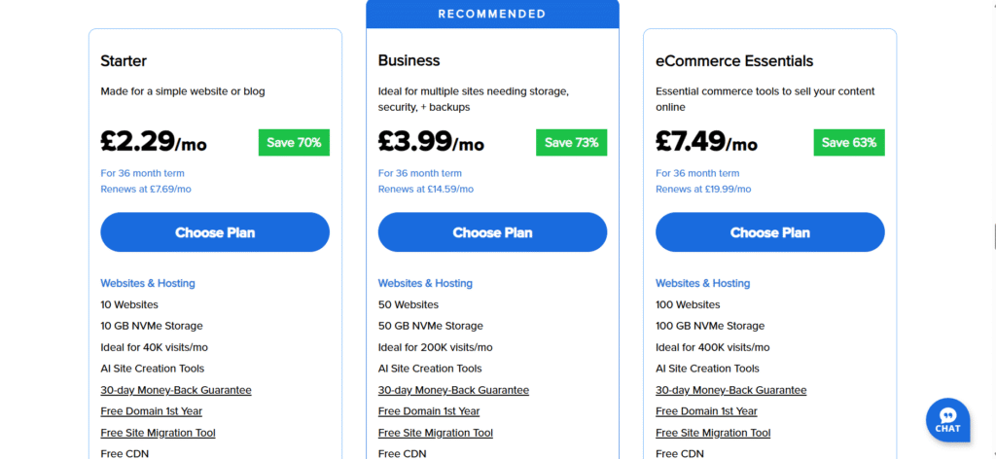The height and width of the screenshot is (459, 996).
Task: Choose the eCommerce Essentials plan
Action: pos(770,232)
